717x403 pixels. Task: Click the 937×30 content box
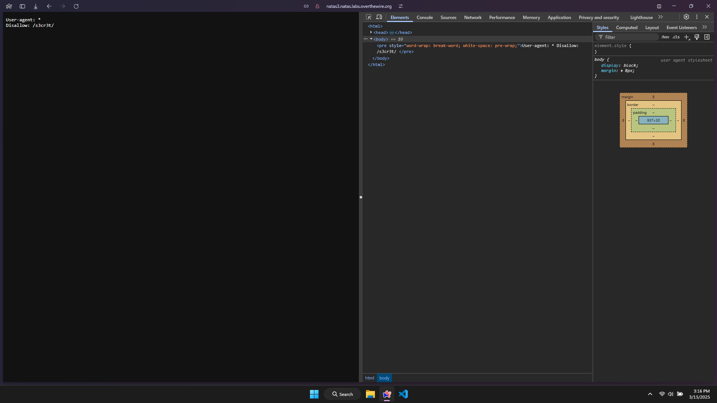coord(653,121)
